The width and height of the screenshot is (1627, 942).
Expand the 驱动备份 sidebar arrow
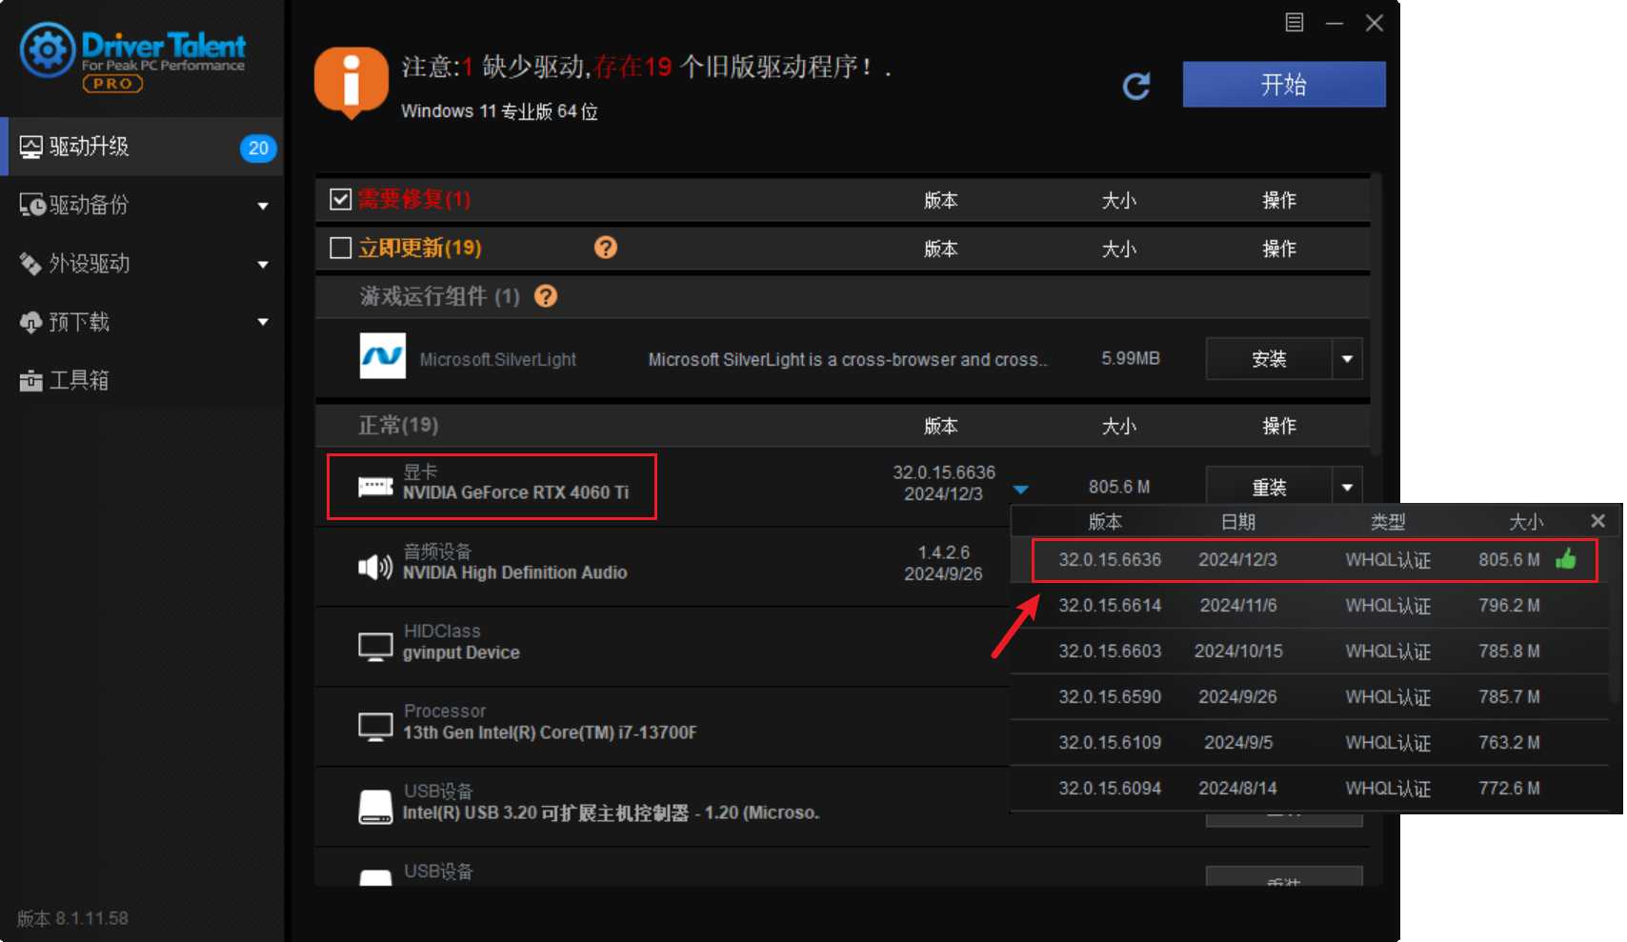[263, 206]
